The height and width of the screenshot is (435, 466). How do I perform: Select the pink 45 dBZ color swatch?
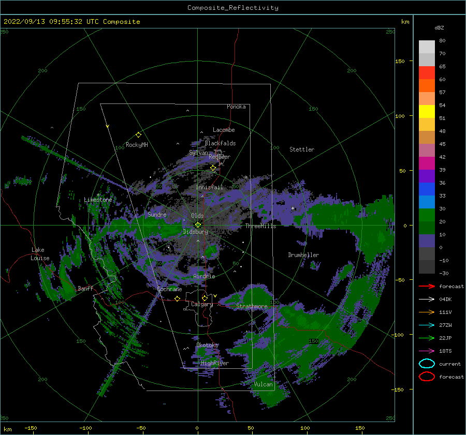pyautogui.click(x=427, y=150)
